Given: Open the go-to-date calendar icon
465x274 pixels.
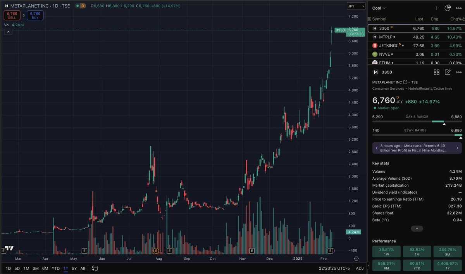Looking at the screenshot, I should [95, 268].
